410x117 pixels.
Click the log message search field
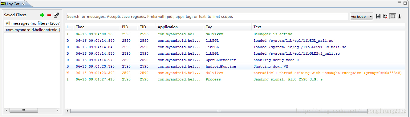coord(207,16)
